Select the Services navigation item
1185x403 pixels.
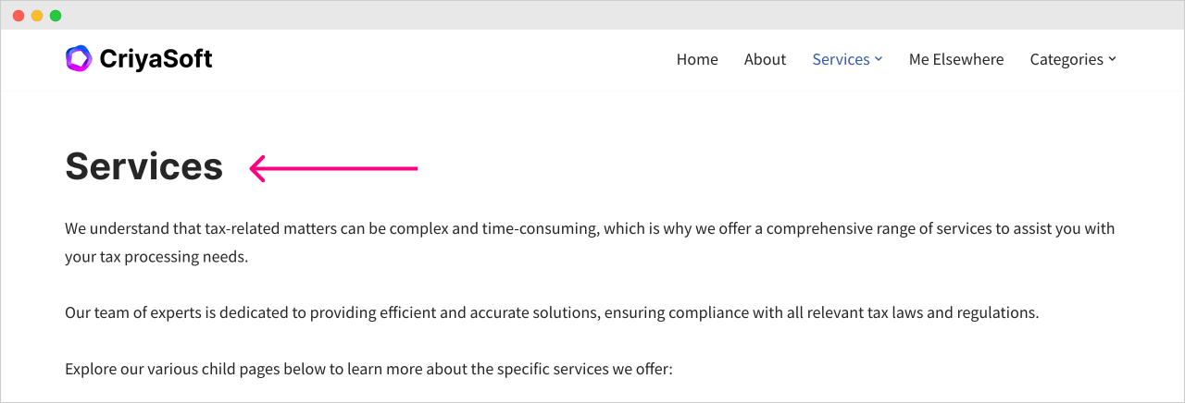pos(841,59)
